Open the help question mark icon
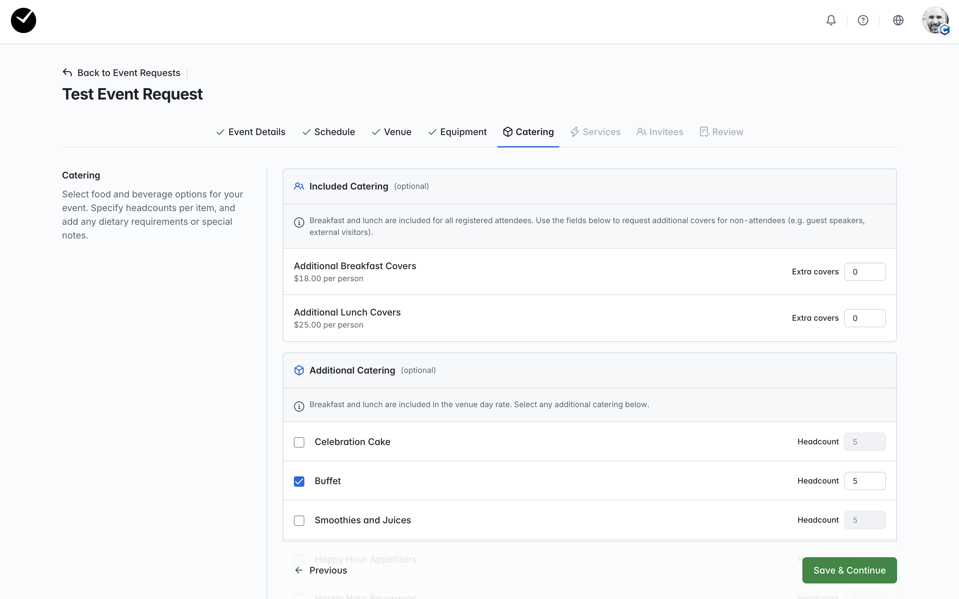 click(863, 20)
